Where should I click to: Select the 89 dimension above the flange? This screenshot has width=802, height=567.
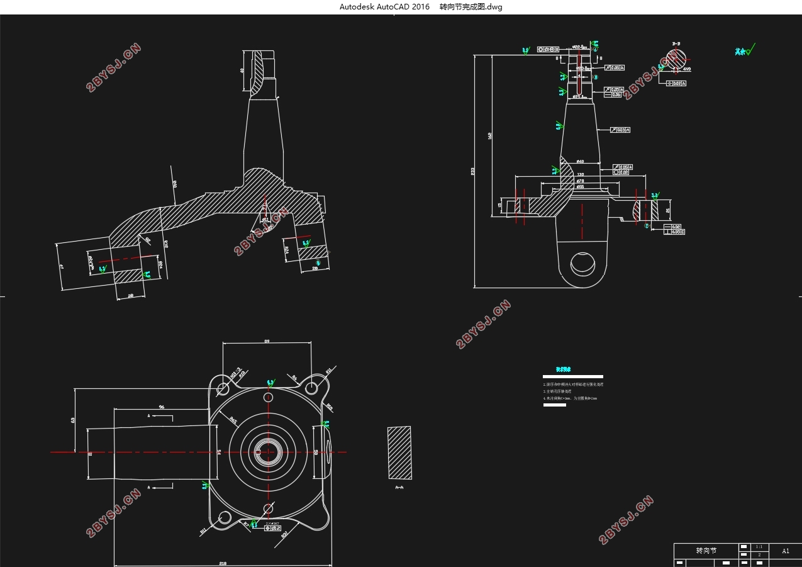(x=267, y=342)
